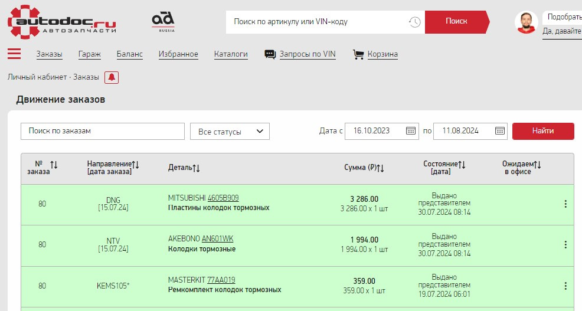
Task: Click the red Поиск button
Action: click(456, 21)
